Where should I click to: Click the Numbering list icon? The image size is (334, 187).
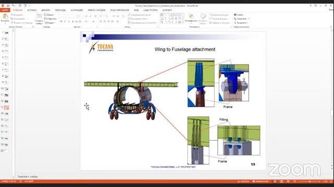click(x=106, y=16)
